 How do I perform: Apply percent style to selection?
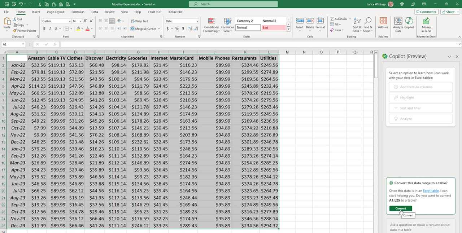pos(177,29)
